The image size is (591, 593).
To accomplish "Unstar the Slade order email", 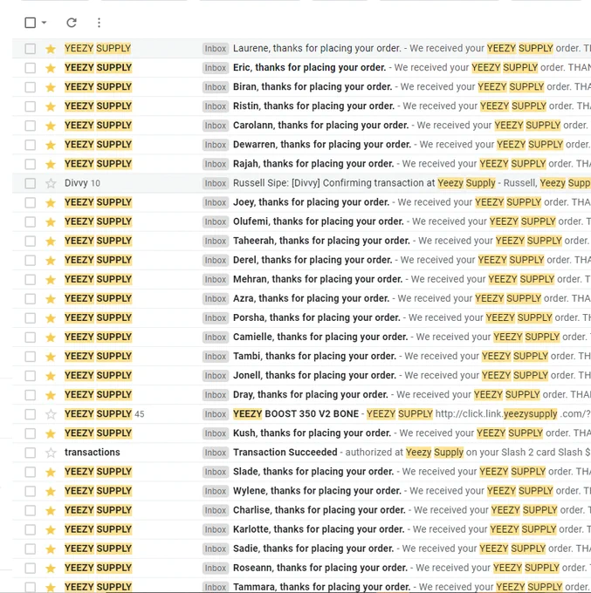I will (51, 472).
